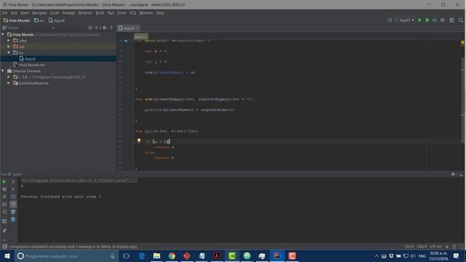Open the App.kt run configuration dropdown

click(405, 20)
